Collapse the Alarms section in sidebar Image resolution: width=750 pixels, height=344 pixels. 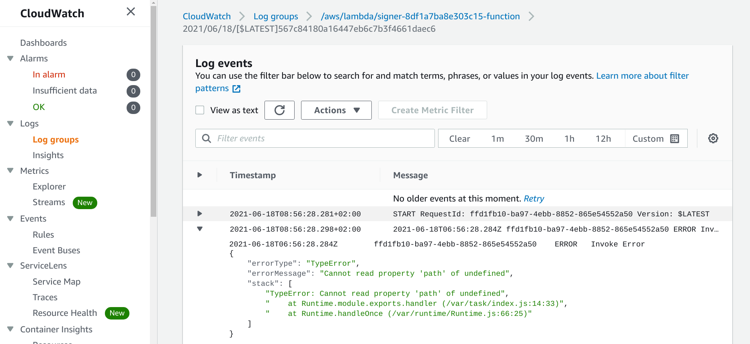[10, 59]
